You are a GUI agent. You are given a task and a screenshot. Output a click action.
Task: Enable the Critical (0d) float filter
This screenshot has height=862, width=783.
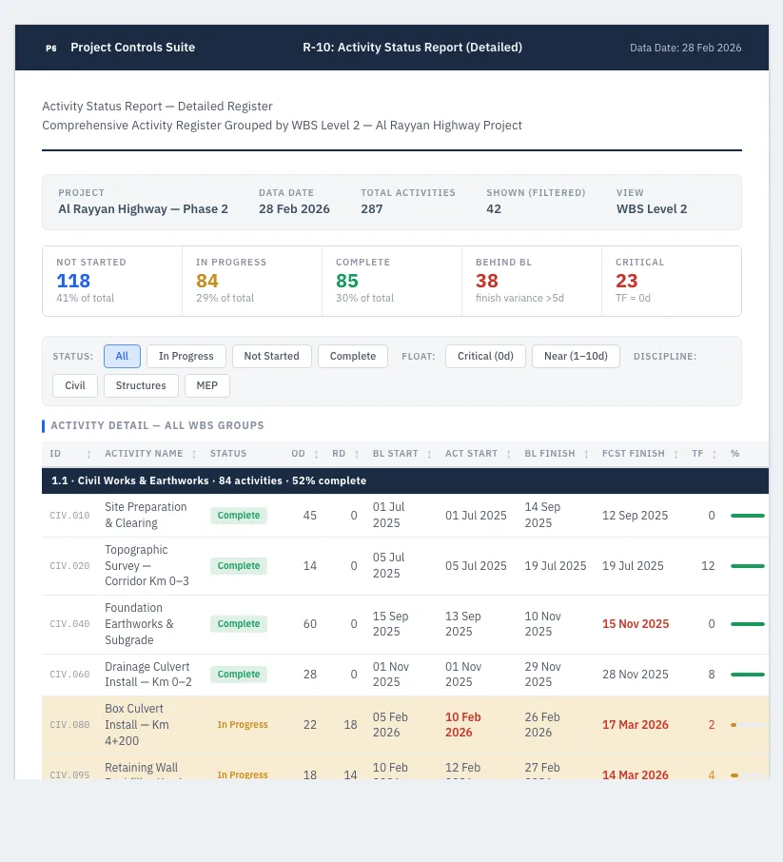tap(485, 356)
